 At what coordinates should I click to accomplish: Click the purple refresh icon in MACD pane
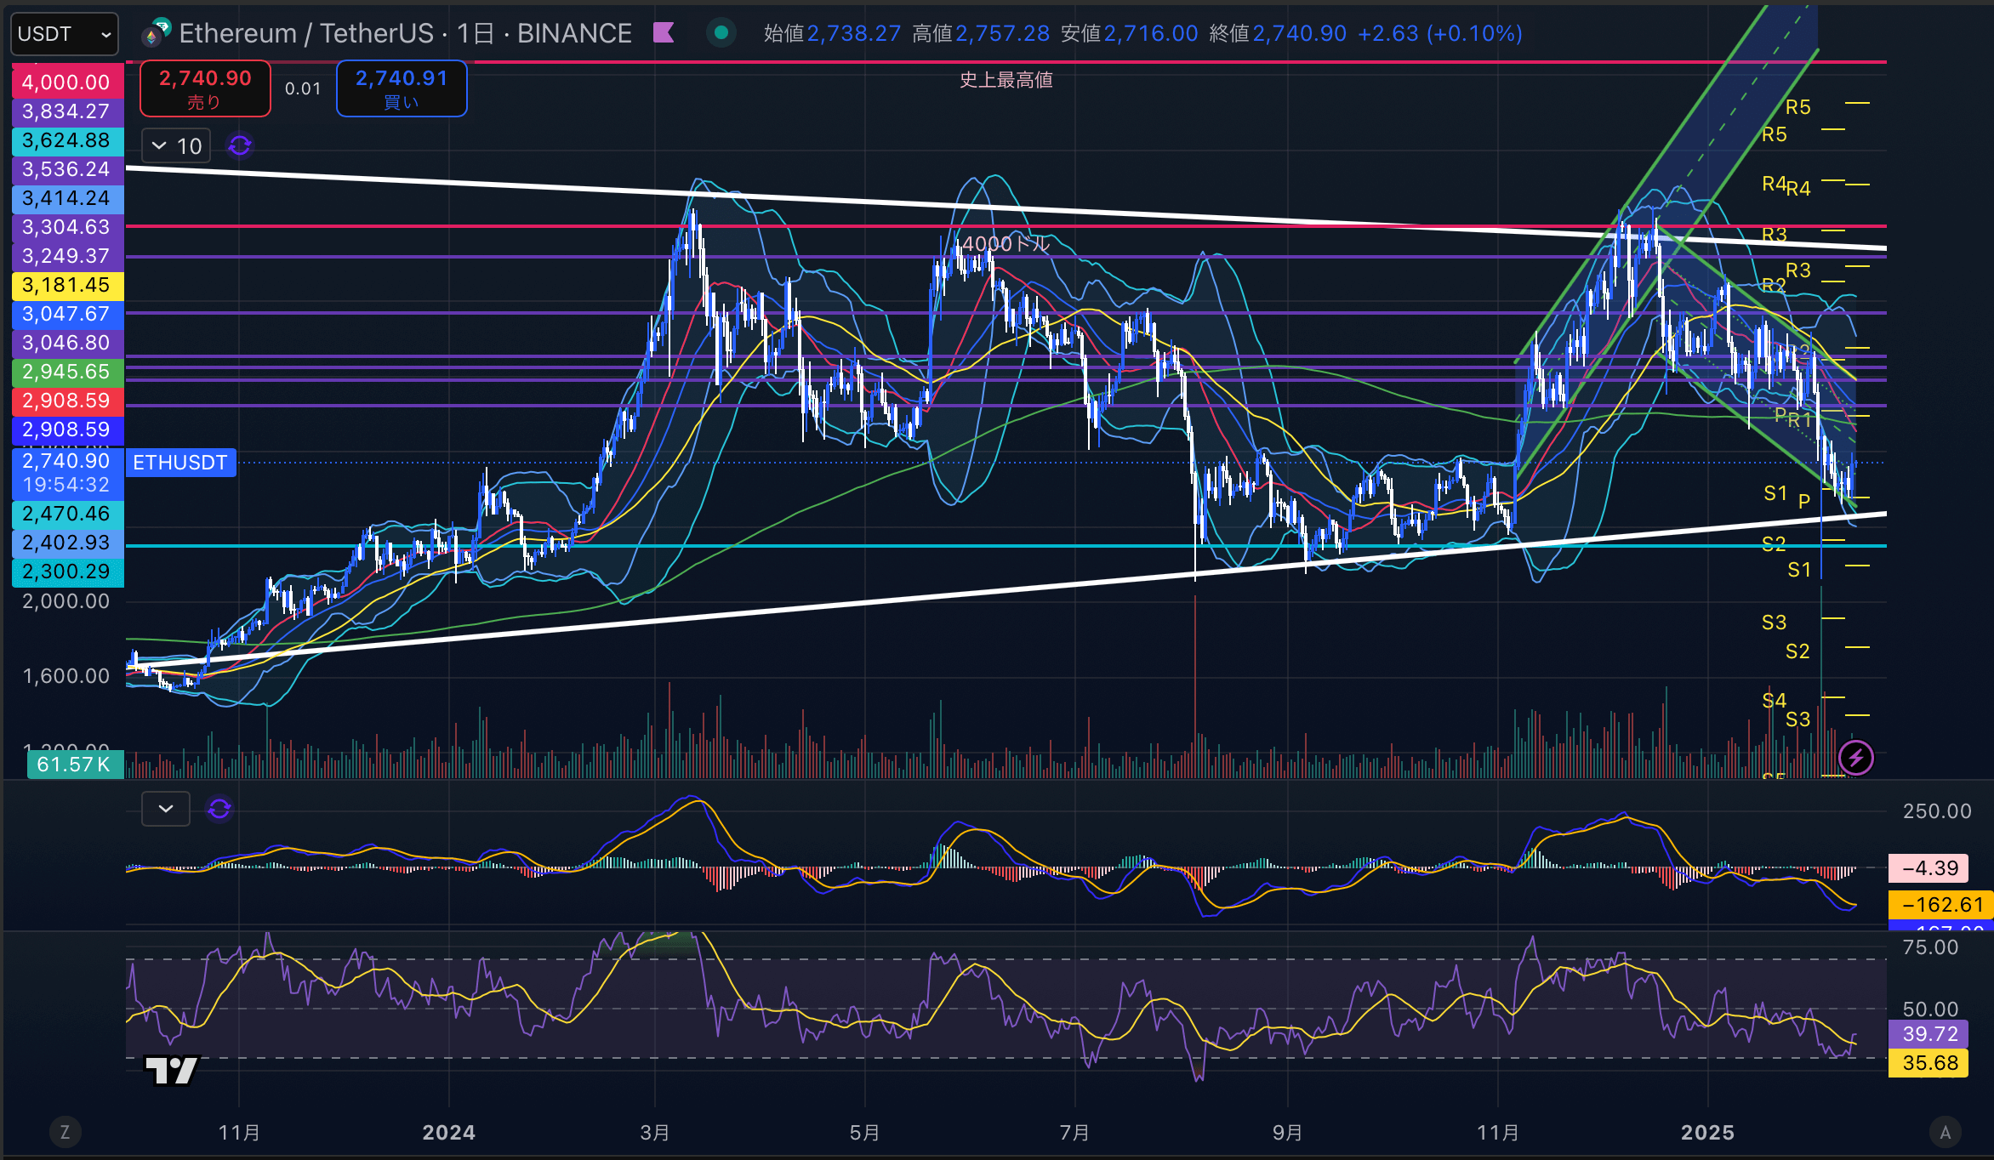(219, 809)
